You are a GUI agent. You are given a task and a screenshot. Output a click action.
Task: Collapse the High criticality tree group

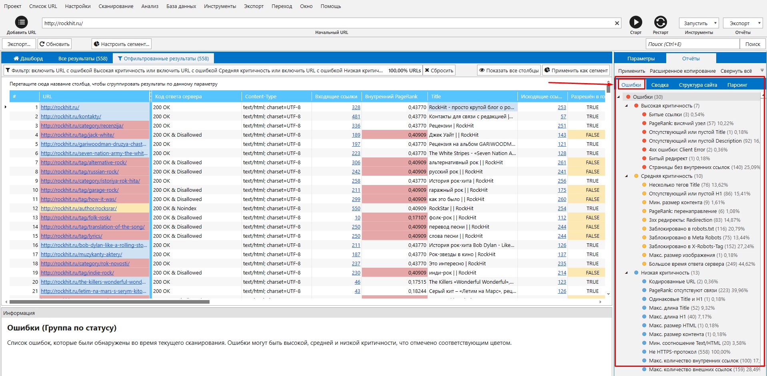click(627, 106)
